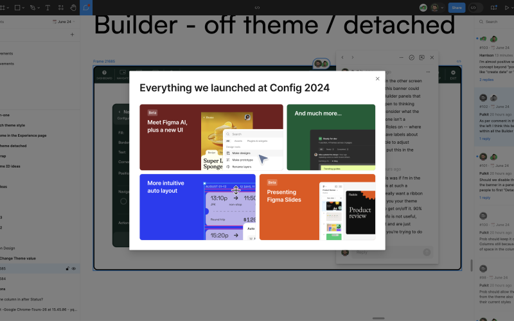This screenshot has height=321, width=514.
Task: Click first collaborator avatar in top bar
Action: coord(423,8)
